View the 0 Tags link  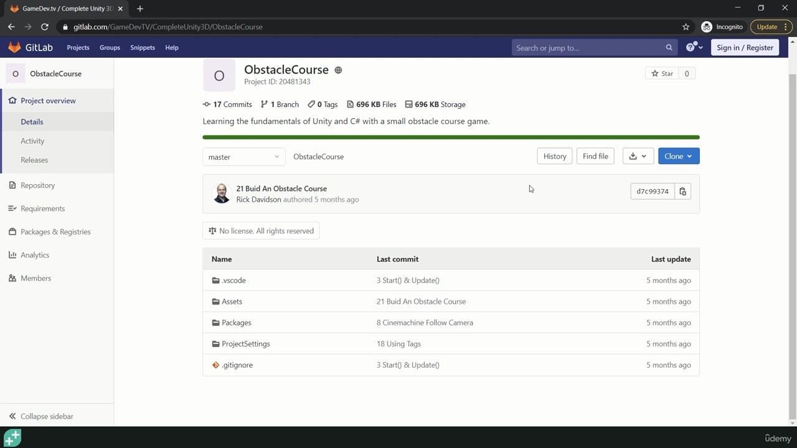tap(323, 105)
